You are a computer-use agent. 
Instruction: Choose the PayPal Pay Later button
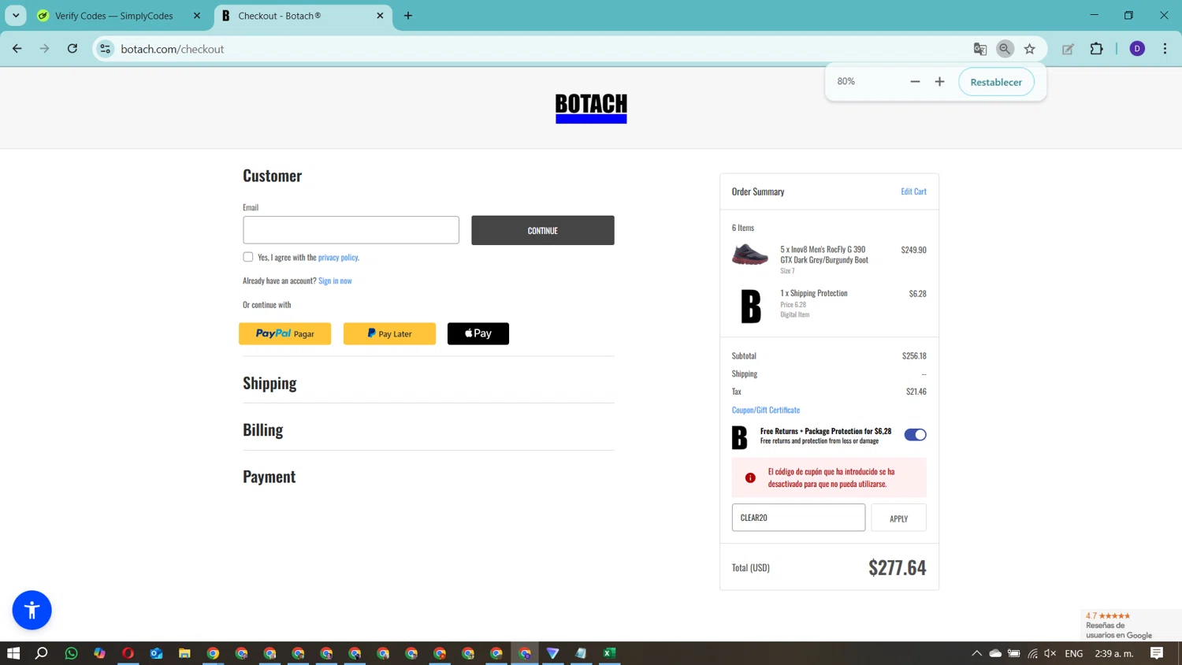point(389,333)
